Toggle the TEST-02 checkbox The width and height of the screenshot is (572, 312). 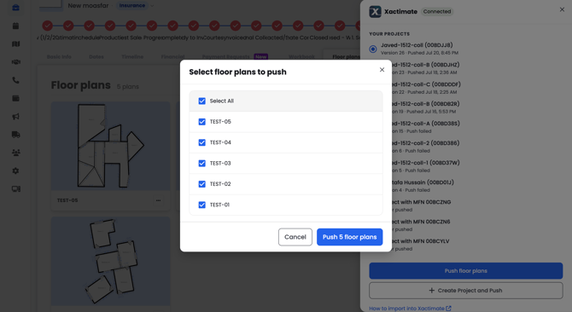click(201, 184)
